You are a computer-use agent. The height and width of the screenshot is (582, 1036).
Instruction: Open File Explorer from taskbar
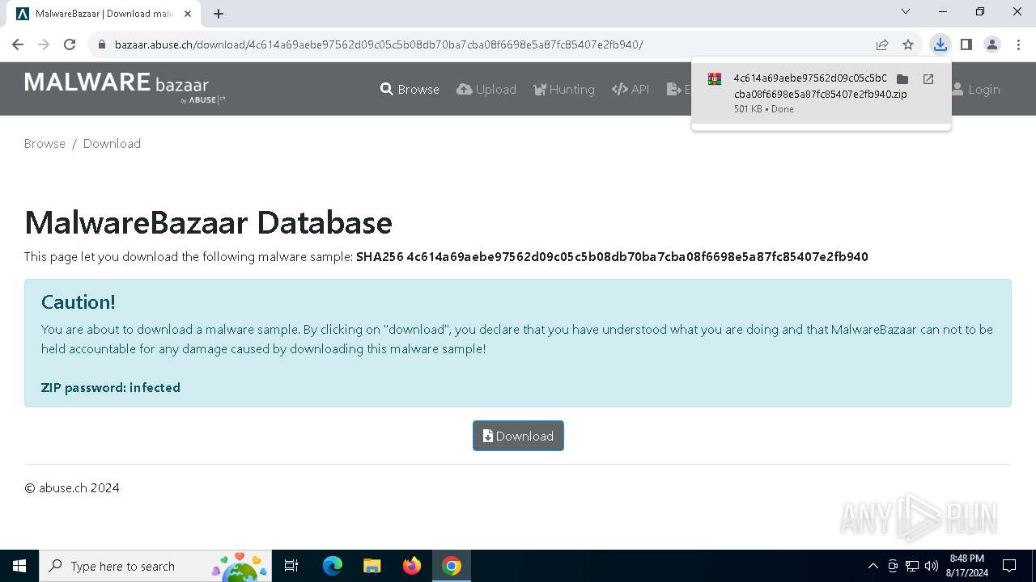pyautogui.click(x=372, y=566)
